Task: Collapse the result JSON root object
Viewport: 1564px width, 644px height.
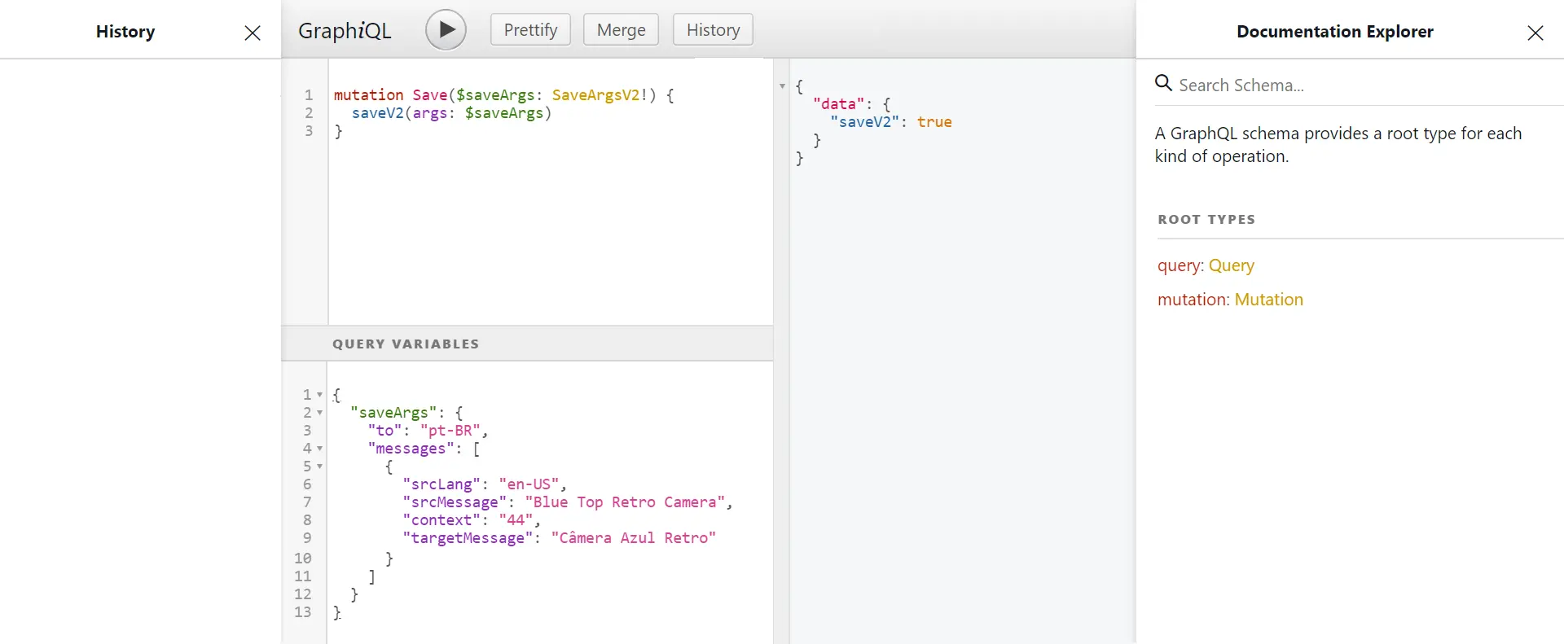Action: click(782, 86)
